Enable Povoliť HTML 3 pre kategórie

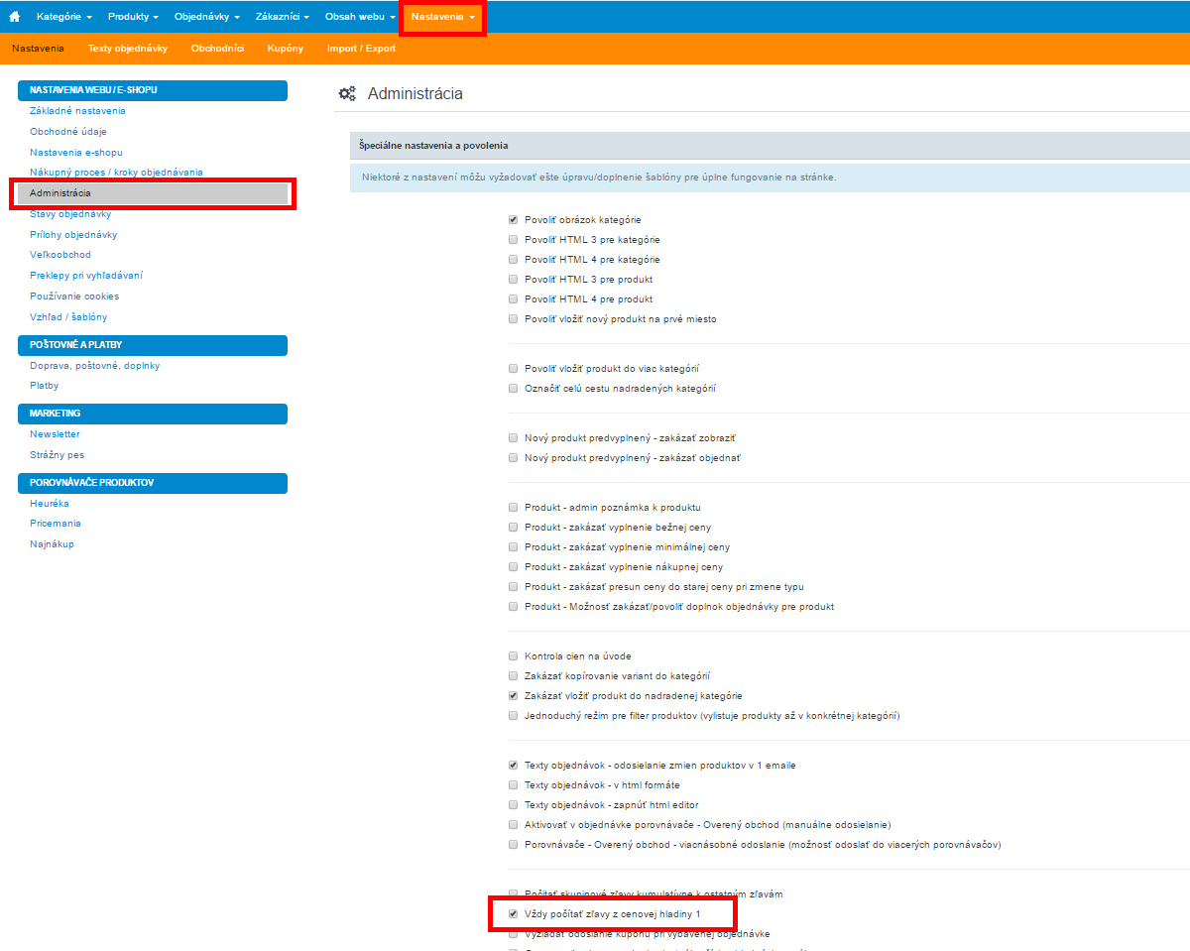[x=514, y=240]
